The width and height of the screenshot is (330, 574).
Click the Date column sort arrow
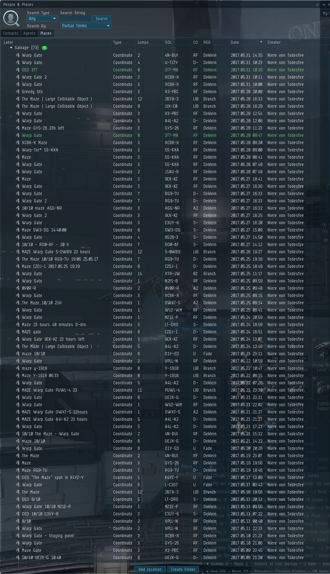[x=261, y=42]
